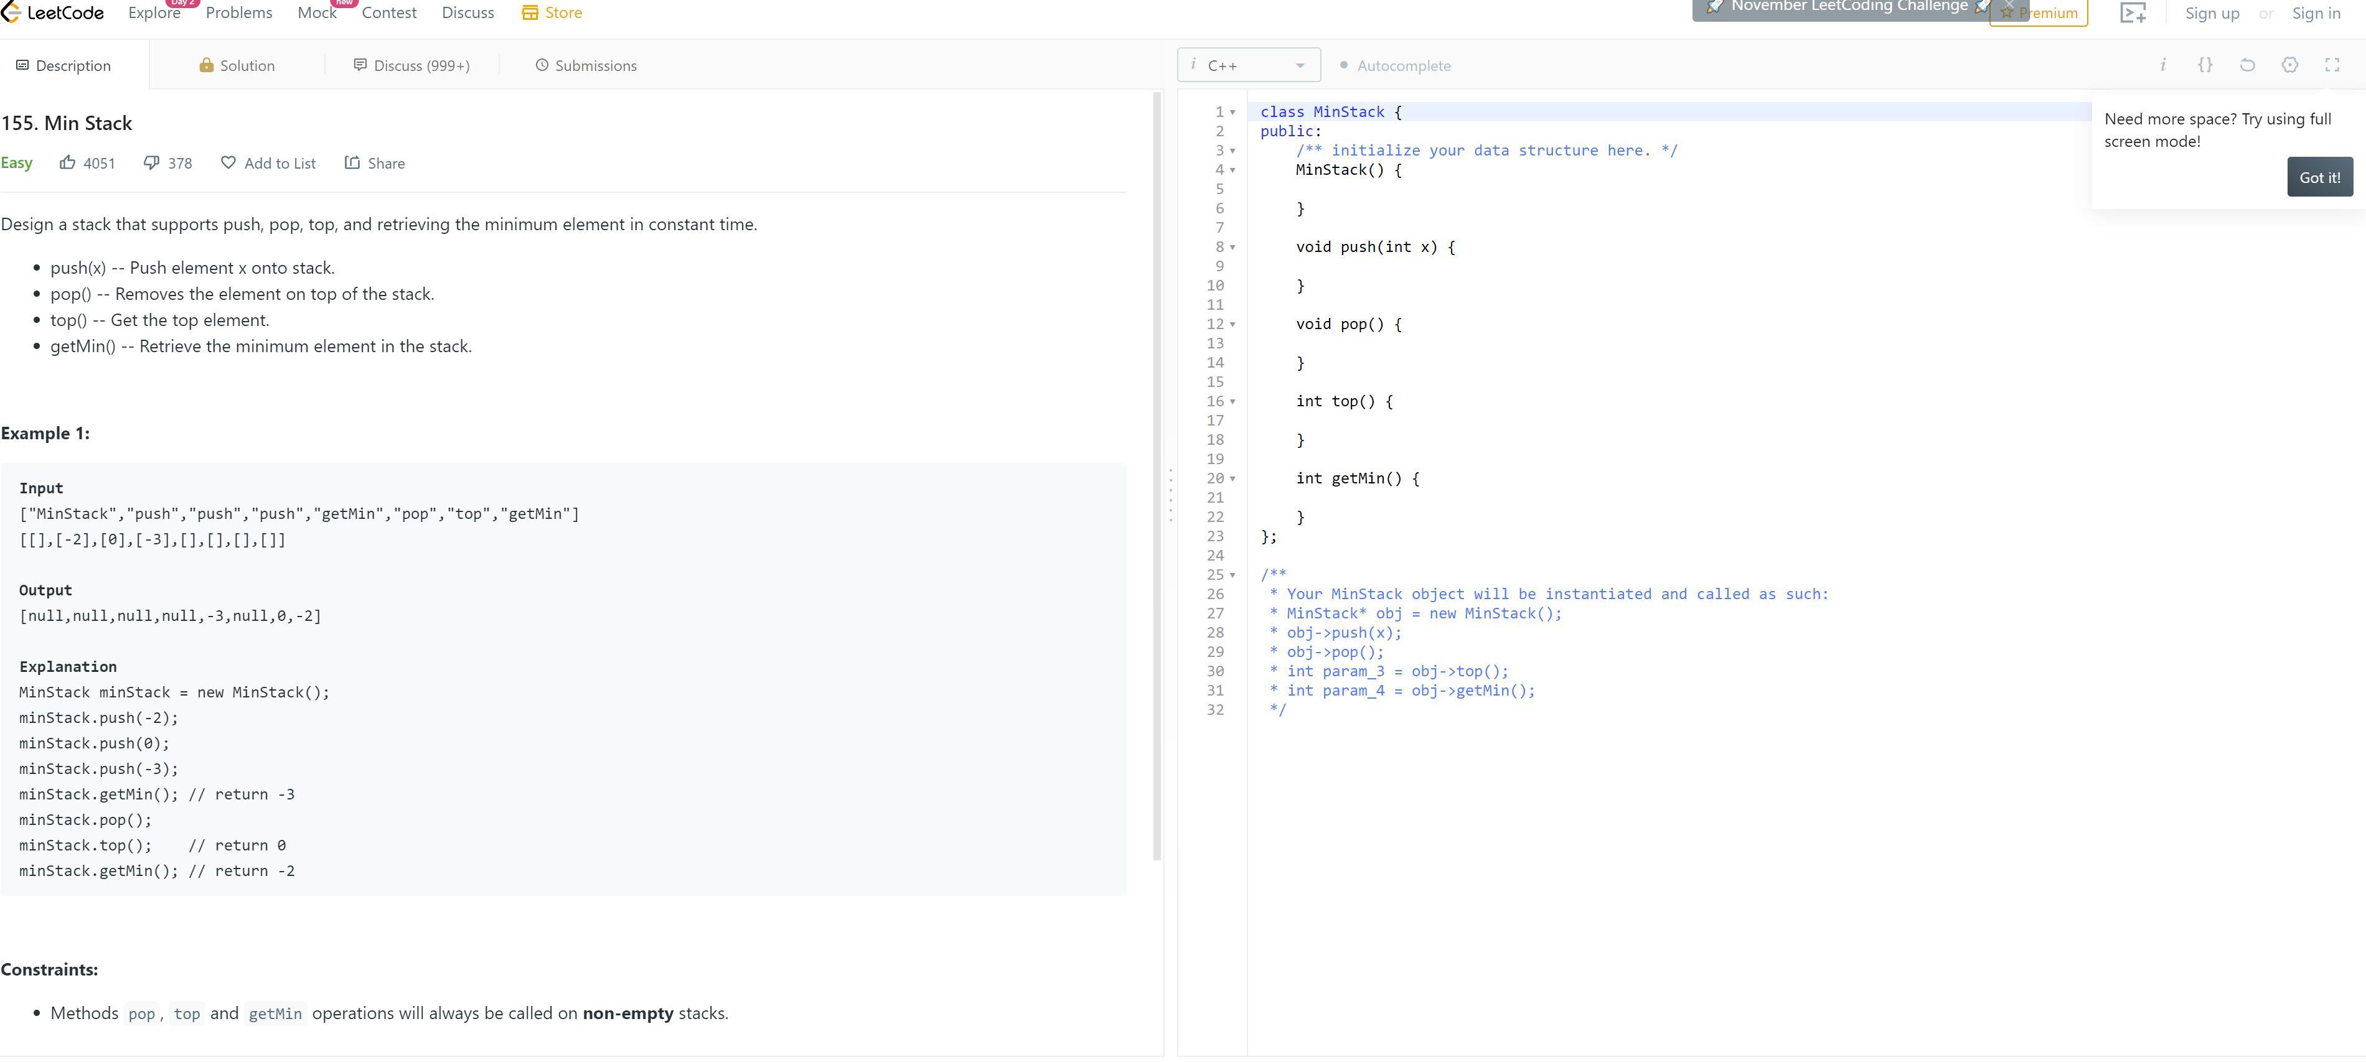Collapse the push method fold arrow
2366x1062 pixels.
coord(1232,246)
